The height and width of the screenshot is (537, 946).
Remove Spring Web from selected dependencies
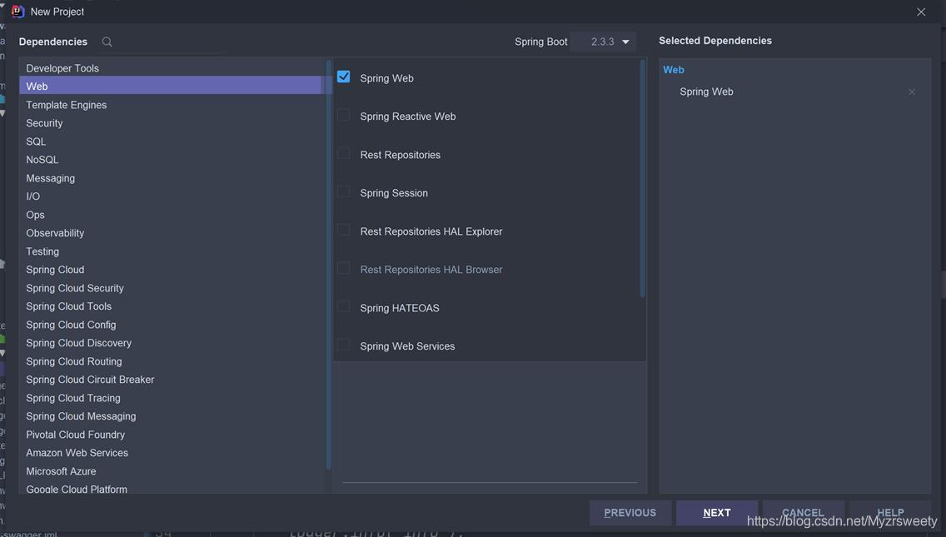click(x=912, y=92)
